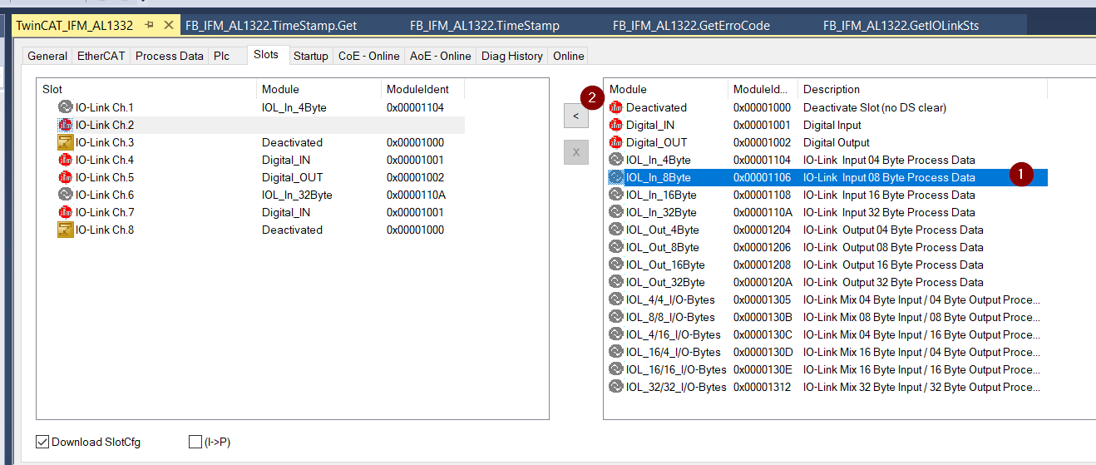Open the CoE - Online tab
1096x465 pixels.
[x=368, y=56]
